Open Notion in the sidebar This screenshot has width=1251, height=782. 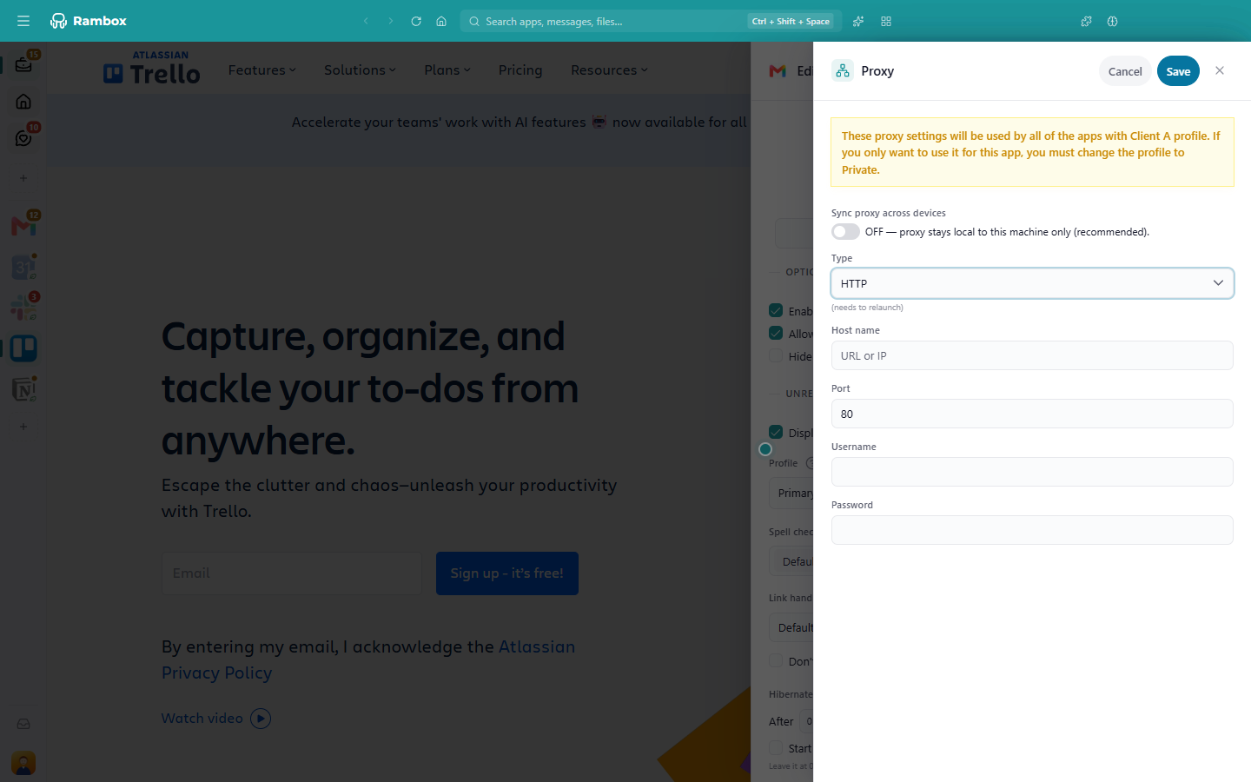(x=23, y=389)
